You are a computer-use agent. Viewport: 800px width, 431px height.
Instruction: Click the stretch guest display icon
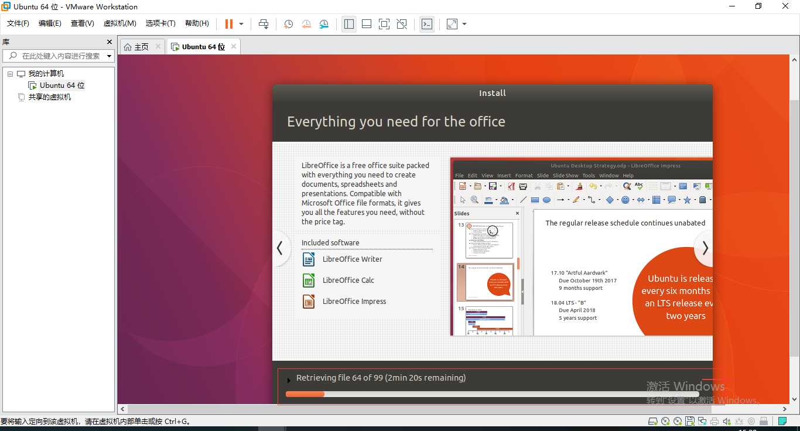click(x=452, y=24)
